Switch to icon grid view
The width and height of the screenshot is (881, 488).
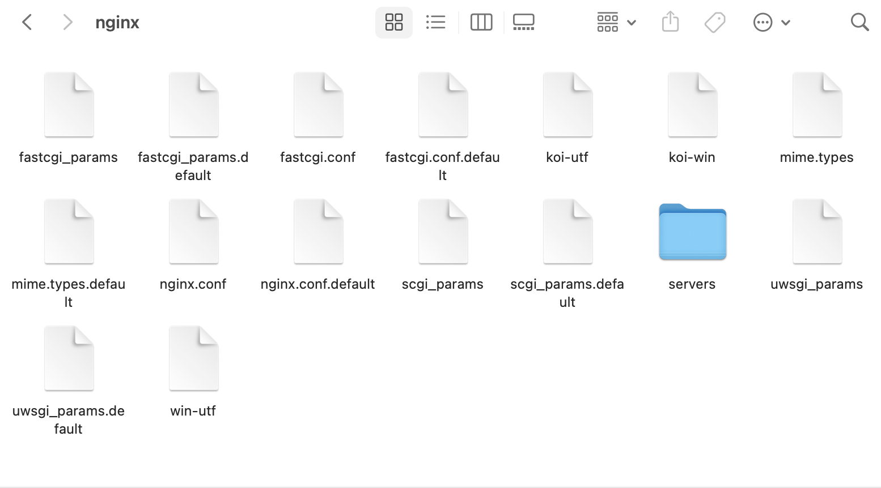[394, 23]
